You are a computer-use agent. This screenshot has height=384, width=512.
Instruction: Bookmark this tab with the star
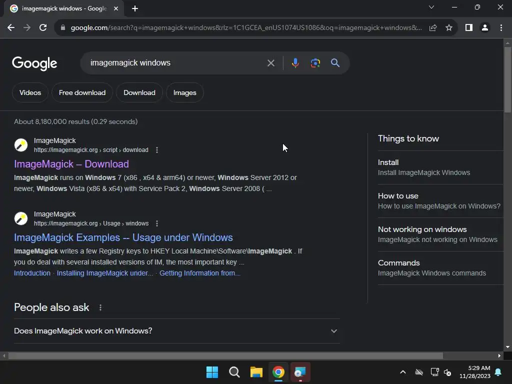coord(449,28)
